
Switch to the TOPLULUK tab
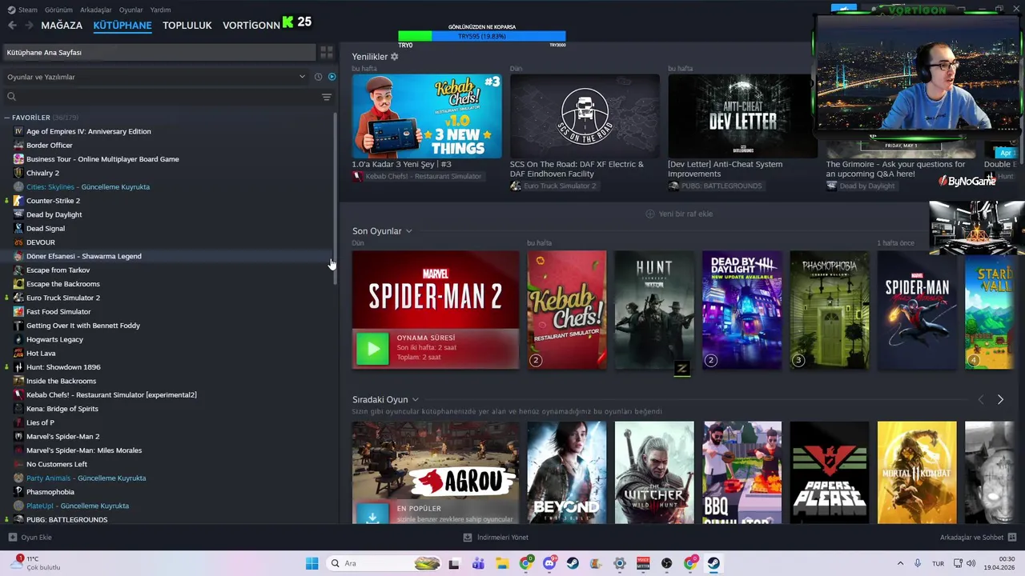point(187,25)
